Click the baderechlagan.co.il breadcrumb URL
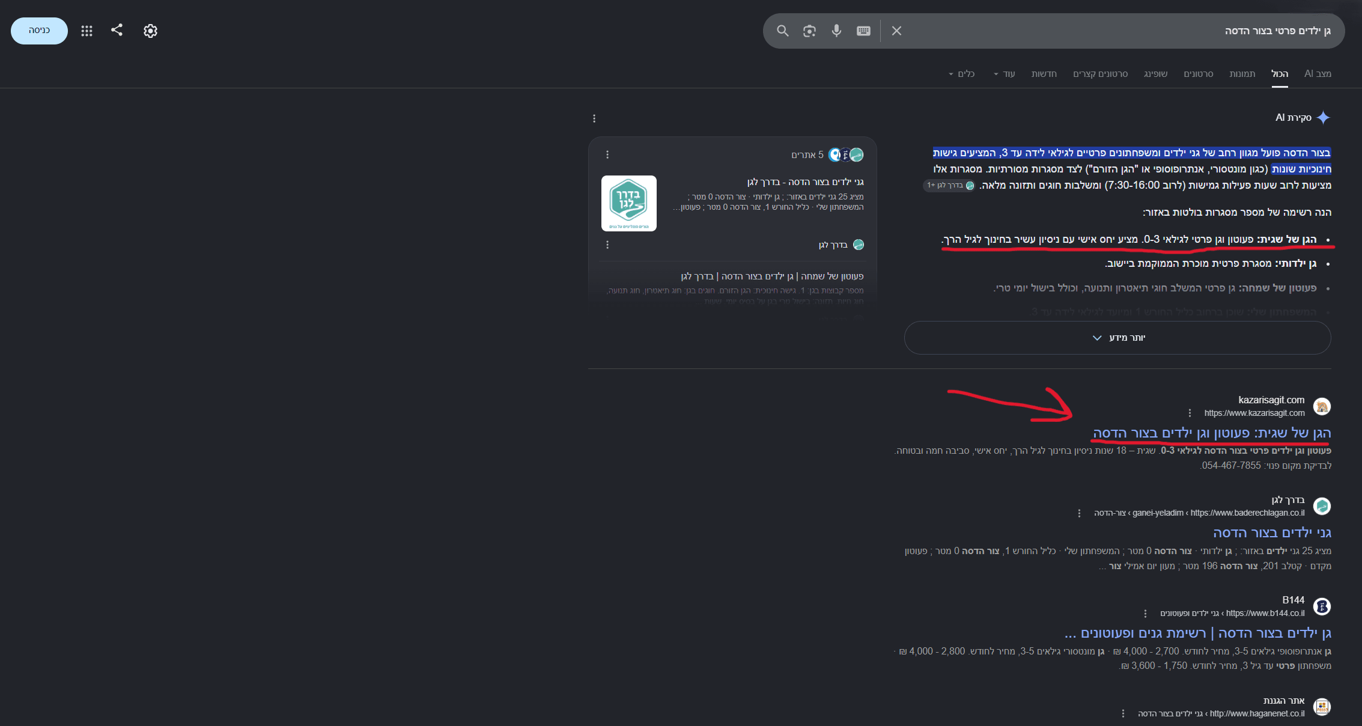This screenshot has height=726, width=1362. click(x=1199, y=513)
